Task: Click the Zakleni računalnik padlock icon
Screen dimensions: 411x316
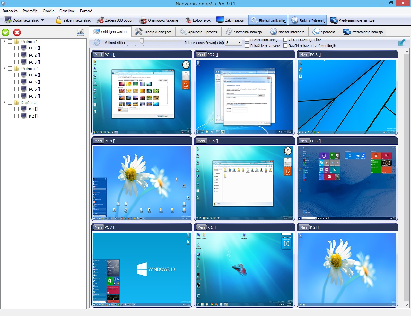Action: [58, 20]
